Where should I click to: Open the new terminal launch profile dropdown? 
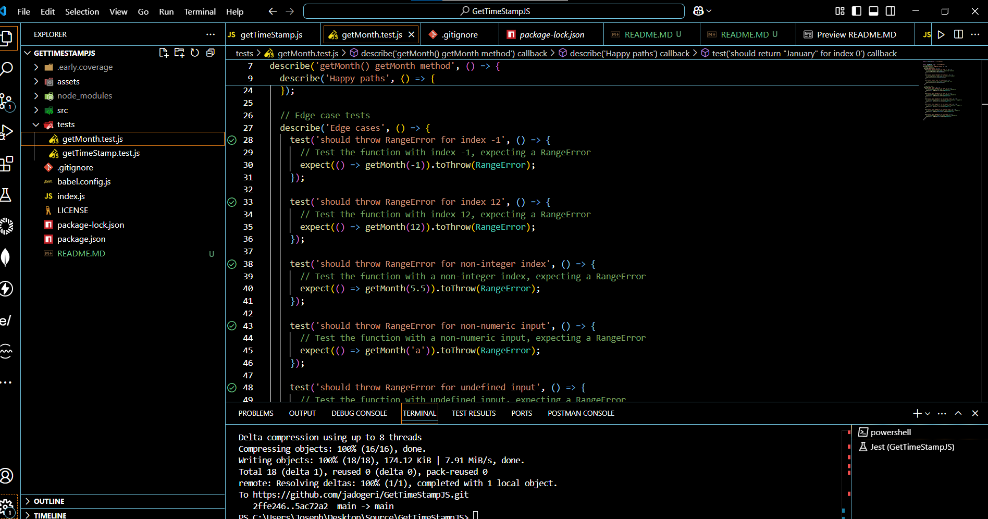pyautogui.click(x=928, y=414)
